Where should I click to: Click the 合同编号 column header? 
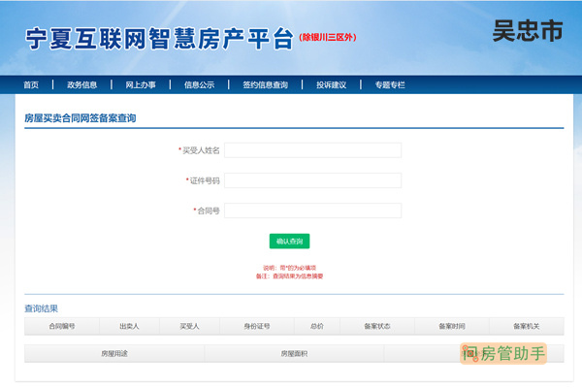pos(62,326)
